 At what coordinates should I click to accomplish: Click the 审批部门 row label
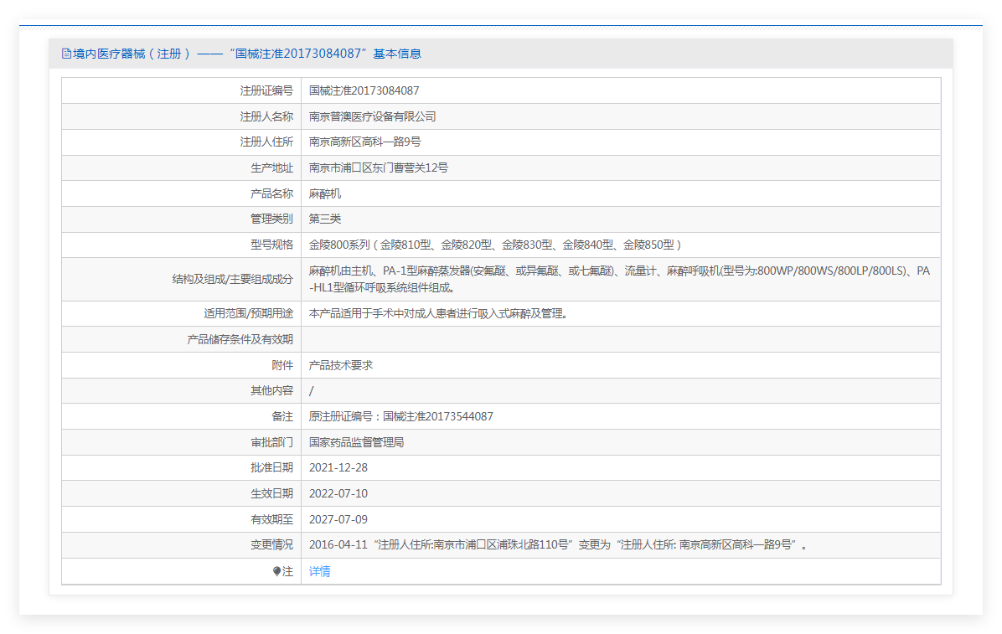coord(271,442)
